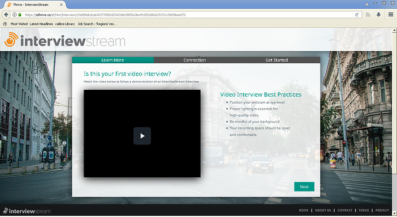Viewport: 397px width, 217px height.
Task: Click the interviewstream header logo
Action: [x=65, y=40]
